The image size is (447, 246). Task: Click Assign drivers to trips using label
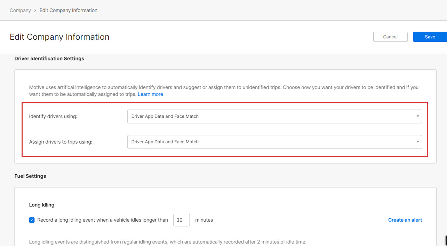pos(61,142)
